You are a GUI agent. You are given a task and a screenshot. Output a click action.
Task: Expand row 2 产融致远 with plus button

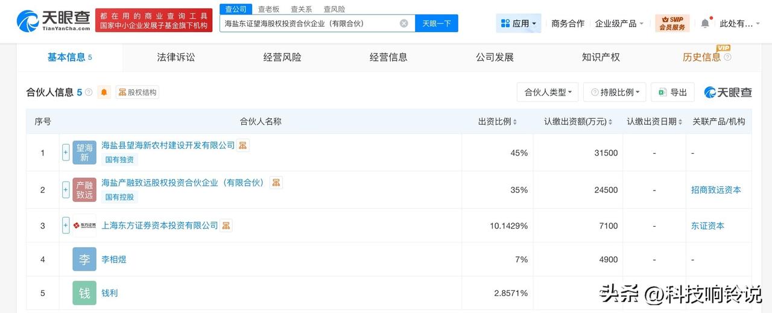coord(66,190)
